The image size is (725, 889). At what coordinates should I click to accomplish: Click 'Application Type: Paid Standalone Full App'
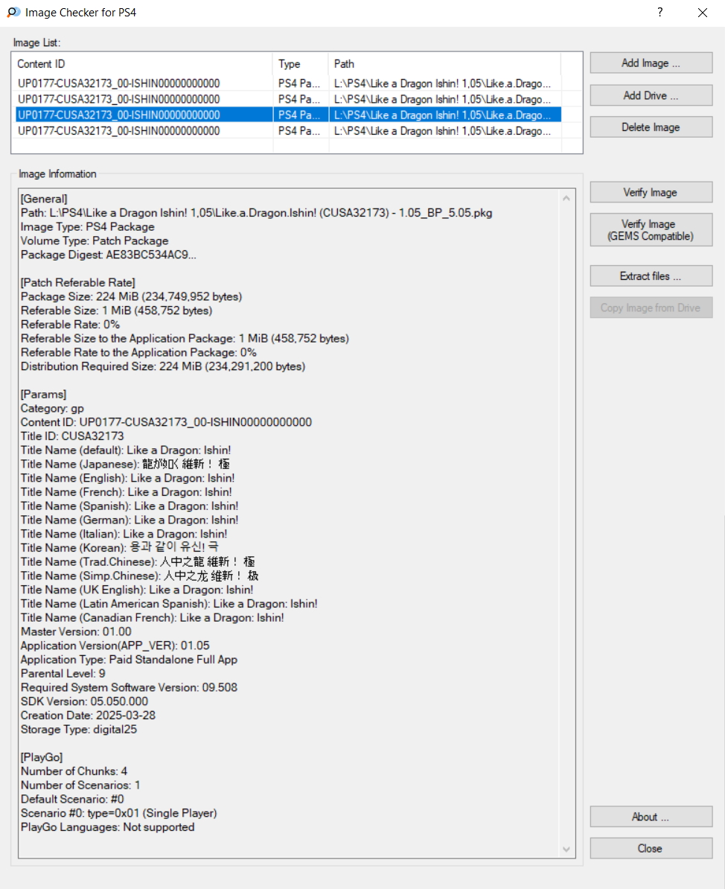tap(130, 660)
